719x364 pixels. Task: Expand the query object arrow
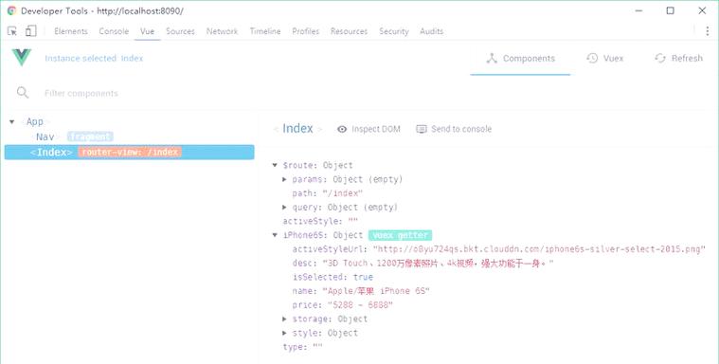click(x=285, y=208)
